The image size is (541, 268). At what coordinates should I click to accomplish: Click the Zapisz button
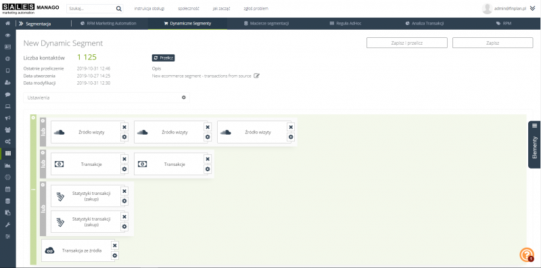[x=493, y=43]
